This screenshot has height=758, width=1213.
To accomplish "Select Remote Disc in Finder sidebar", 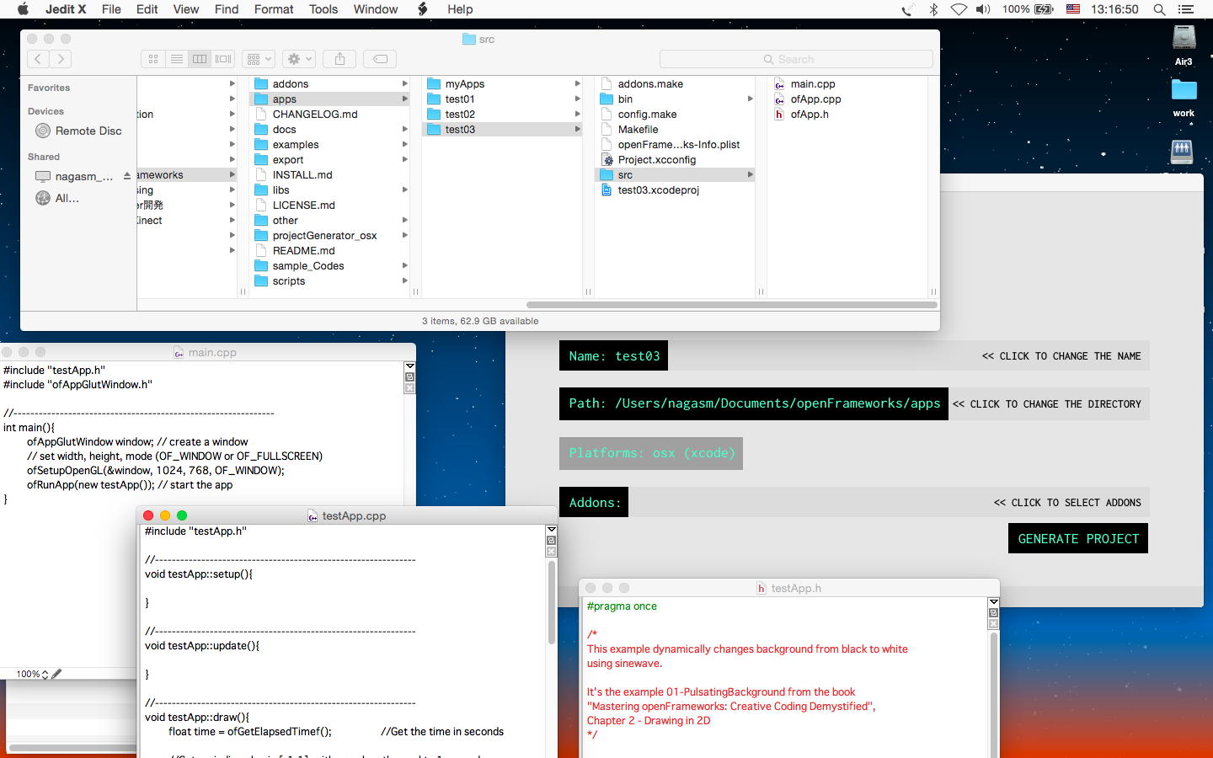I will click(78, 131).
